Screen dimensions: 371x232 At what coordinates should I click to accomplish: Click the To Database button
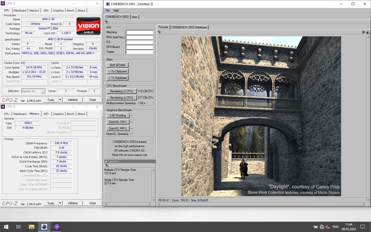coord(117,78)
